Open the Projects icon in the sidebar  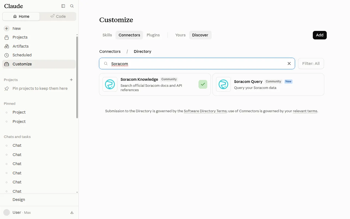tap(7, 37)
